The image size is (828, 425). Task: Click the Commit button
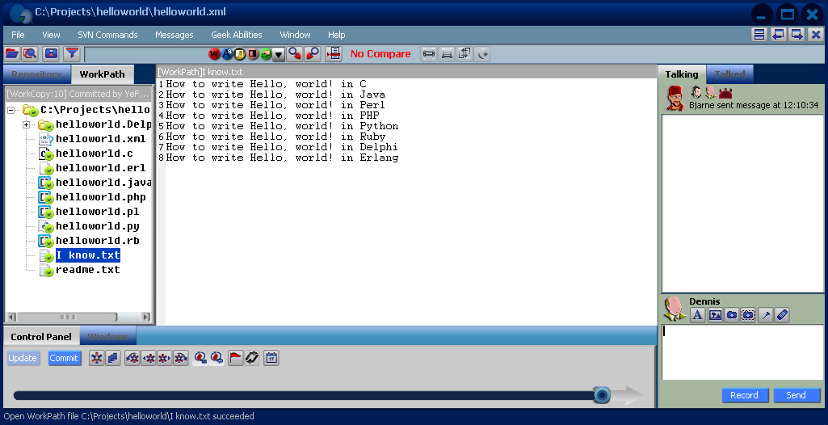tap(64, 358)
